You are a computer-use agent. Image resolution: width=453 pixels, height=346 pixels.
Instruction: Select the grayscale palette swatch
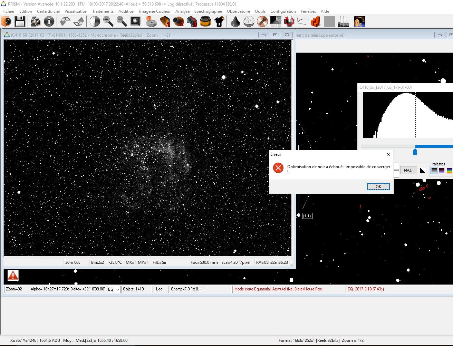(434, 170)
